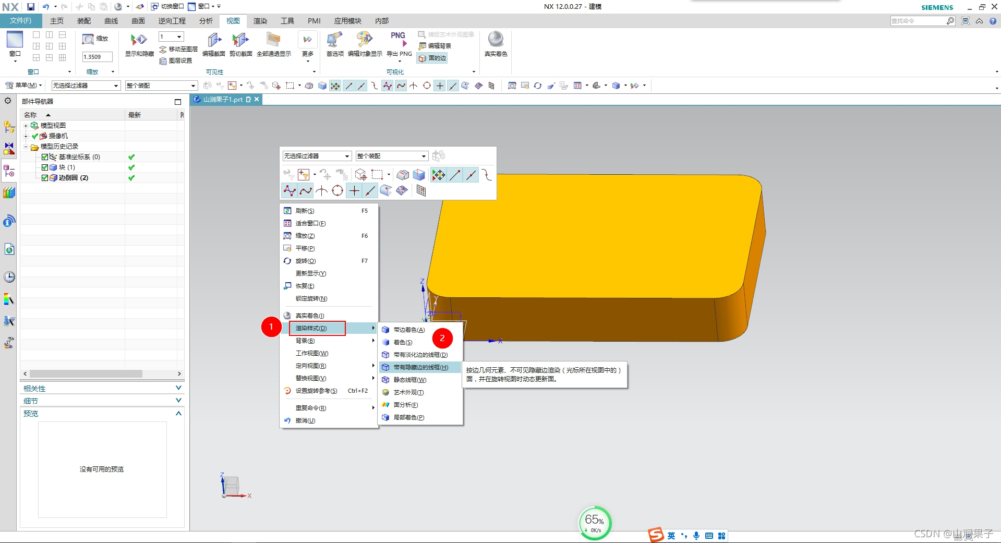Toggle checkbox for 块 (1) feature
The image size is (1001, 543).
pos(45,167)
